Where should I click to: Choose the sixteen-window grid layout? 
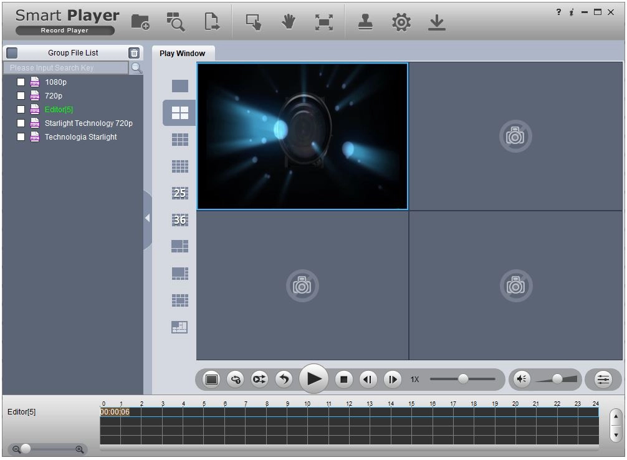[x=180, y=166]
